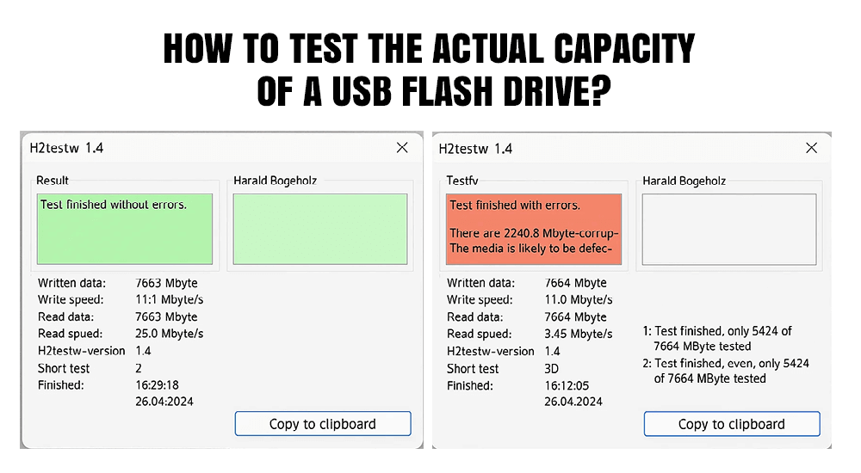Close the right H2testw window
The height and width of the screenshot is (473, 861).
pyautogui.click(x=811, y=148)
